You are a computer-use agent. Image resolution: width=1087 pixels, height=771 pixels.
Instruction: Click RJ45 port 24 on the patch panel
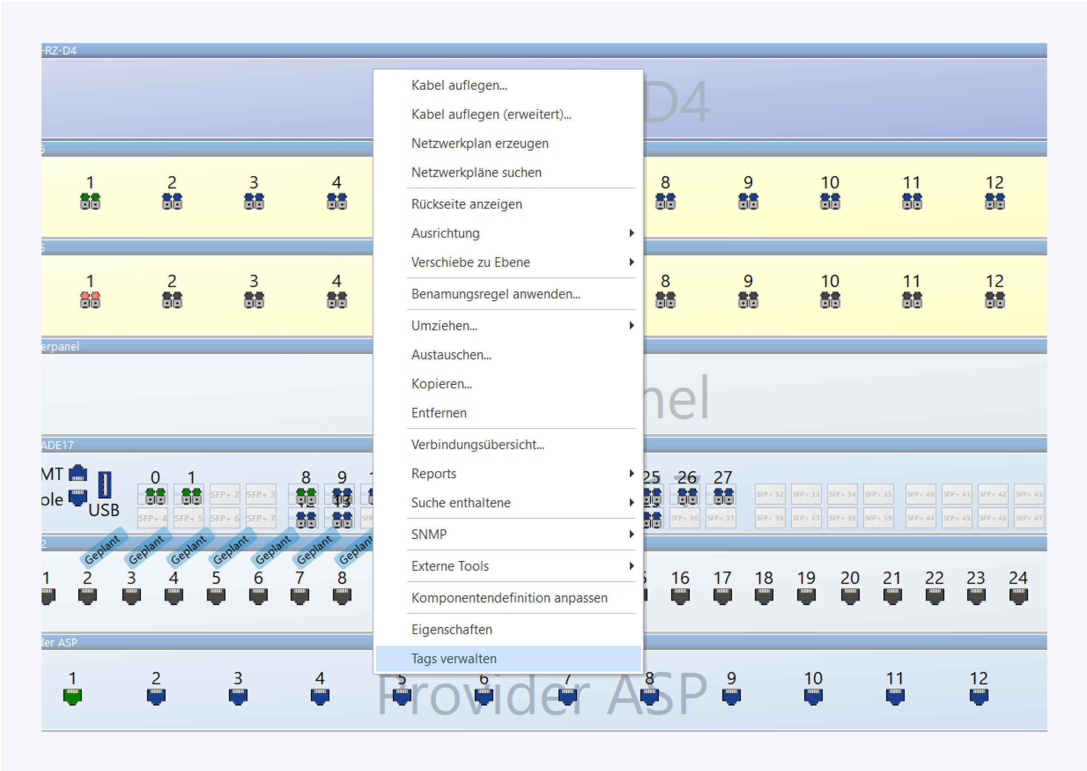click(1018, 596)
